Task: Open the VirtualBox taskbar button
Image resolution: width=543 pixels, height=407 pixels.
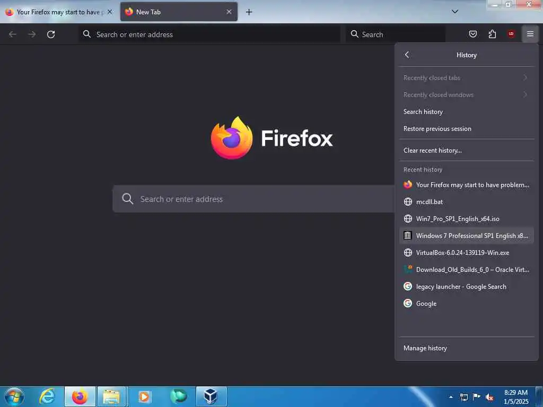Action: 211,396
